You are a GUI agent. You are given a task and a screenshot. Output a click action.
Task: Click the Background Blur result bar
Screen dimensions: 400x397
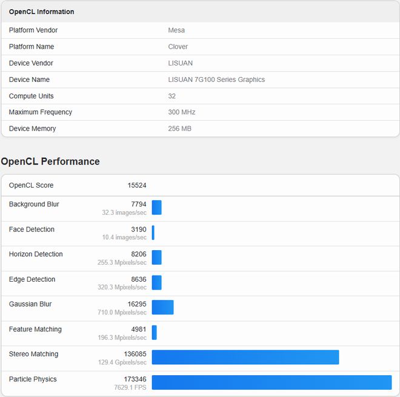156,208
